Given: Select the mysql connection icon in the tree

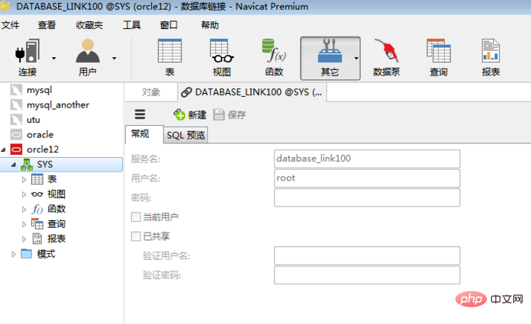Looking at the screenshot, I should coord(16,90).
